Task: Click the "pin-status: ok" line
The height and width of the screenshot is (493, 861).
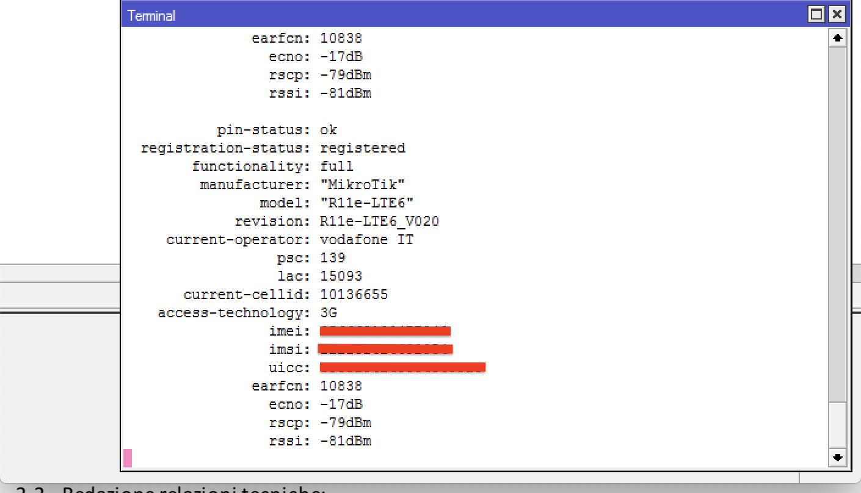Action: pyautogui.click(x=277, y=130)
